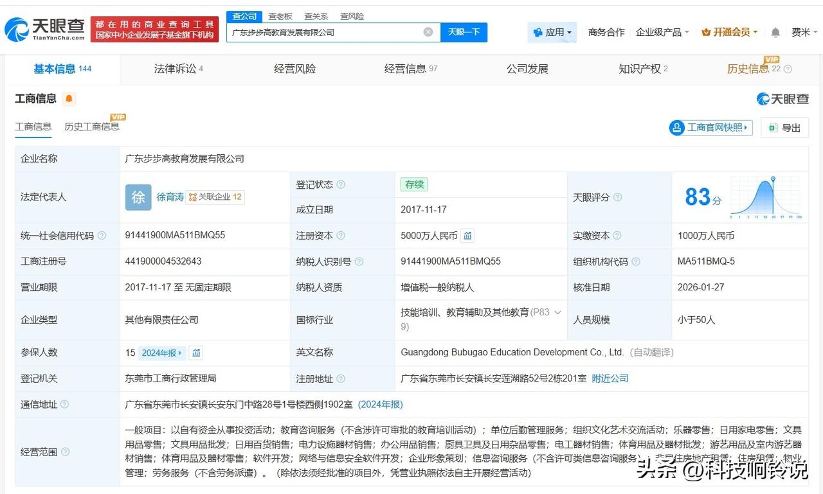
Task: View the 关联企业 12 related companies
Action: coord(215,197)
